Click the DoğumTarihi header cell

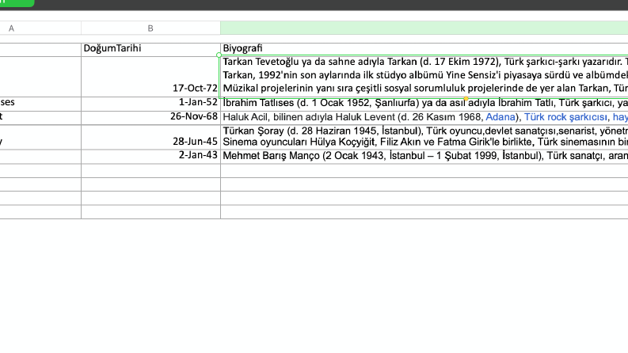[150, 50]
